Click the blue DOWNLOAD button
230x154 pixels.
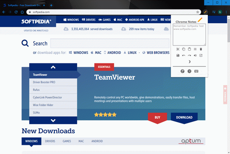[184, 118]
